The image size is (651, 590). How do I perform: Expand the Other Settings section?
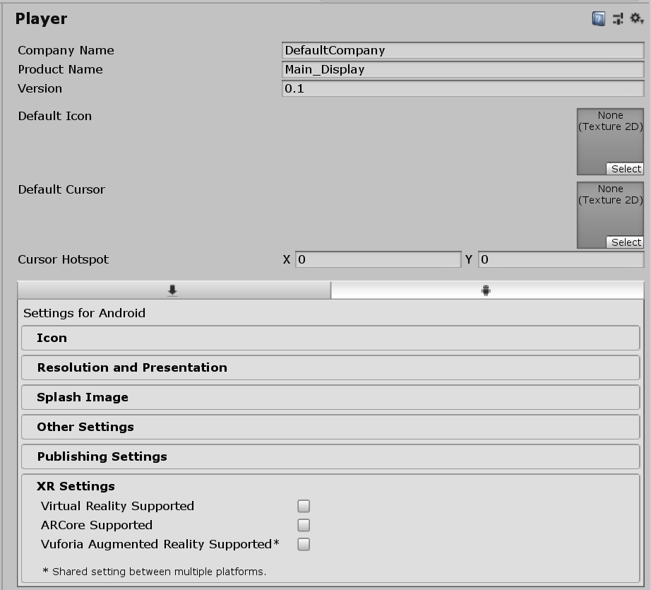coord(330,427)
